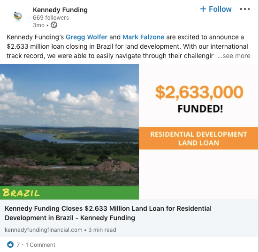Image resolution: width=259 pixels, height=252 pixels.
Task: Click the plus icon beside Follow
Action: pyautogui.click(x=203, y=9)
